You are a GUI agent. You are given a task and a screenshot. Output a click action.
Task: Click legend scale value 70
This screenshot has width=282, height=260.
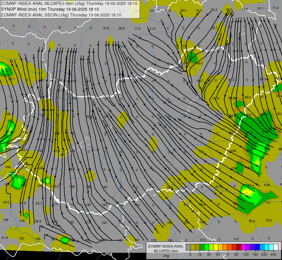pyautogui.click(x=227, y=255)
